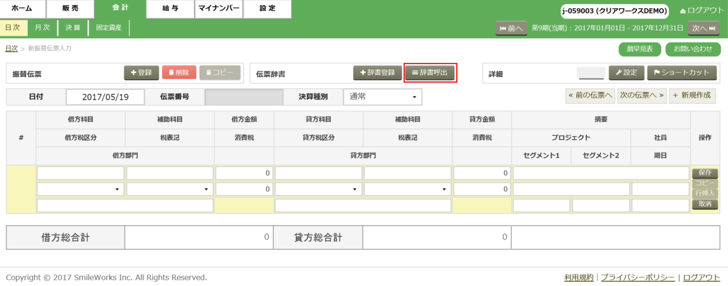728x286 pixels.
Task: Open the 利用規約 footer link
Action: click(x=579, y=277)
